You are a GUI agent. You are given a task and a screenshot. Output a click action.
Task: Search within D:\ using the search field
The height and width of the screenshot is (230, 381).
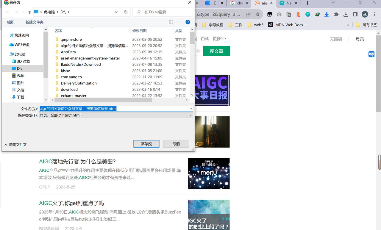[x=163, y=12]
